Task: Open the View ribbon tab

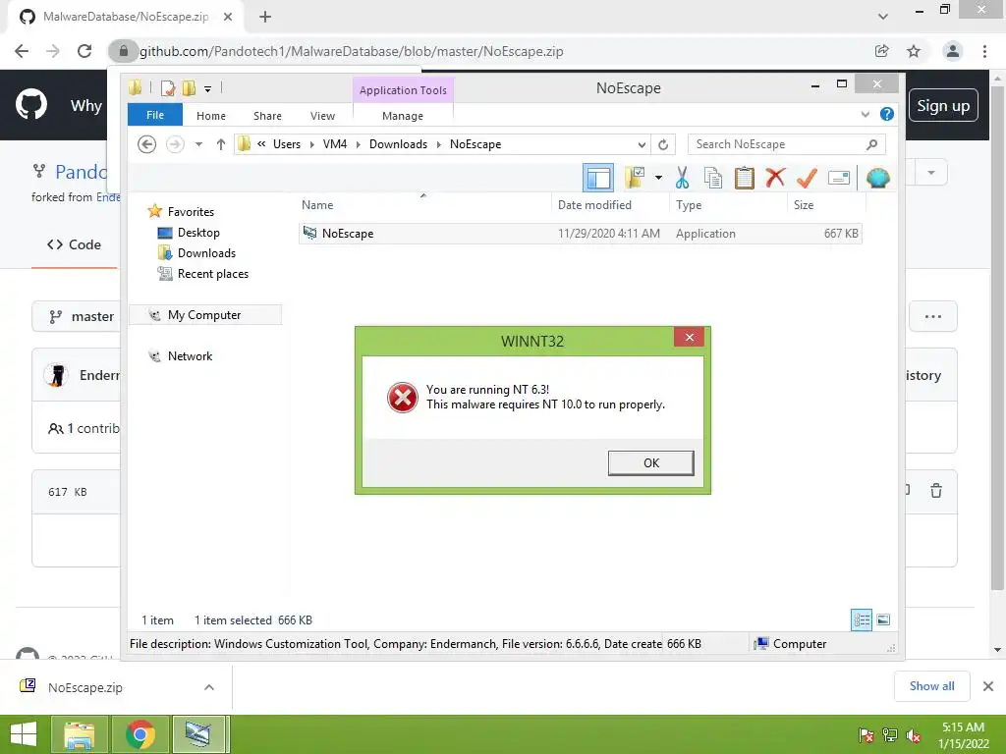Action: pyautogui.click(x=322, y=116)
